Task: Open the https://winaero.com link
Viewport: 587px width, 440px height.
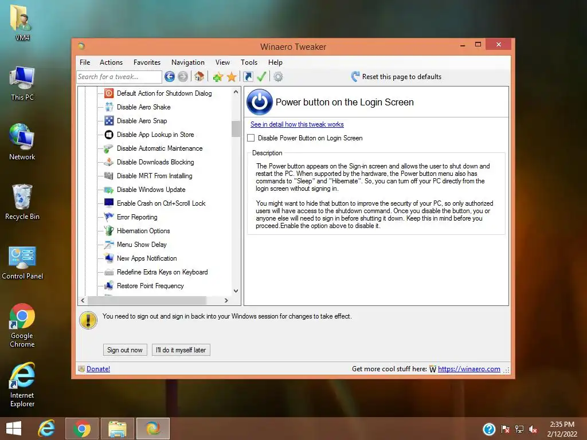Action: (469, 369)
